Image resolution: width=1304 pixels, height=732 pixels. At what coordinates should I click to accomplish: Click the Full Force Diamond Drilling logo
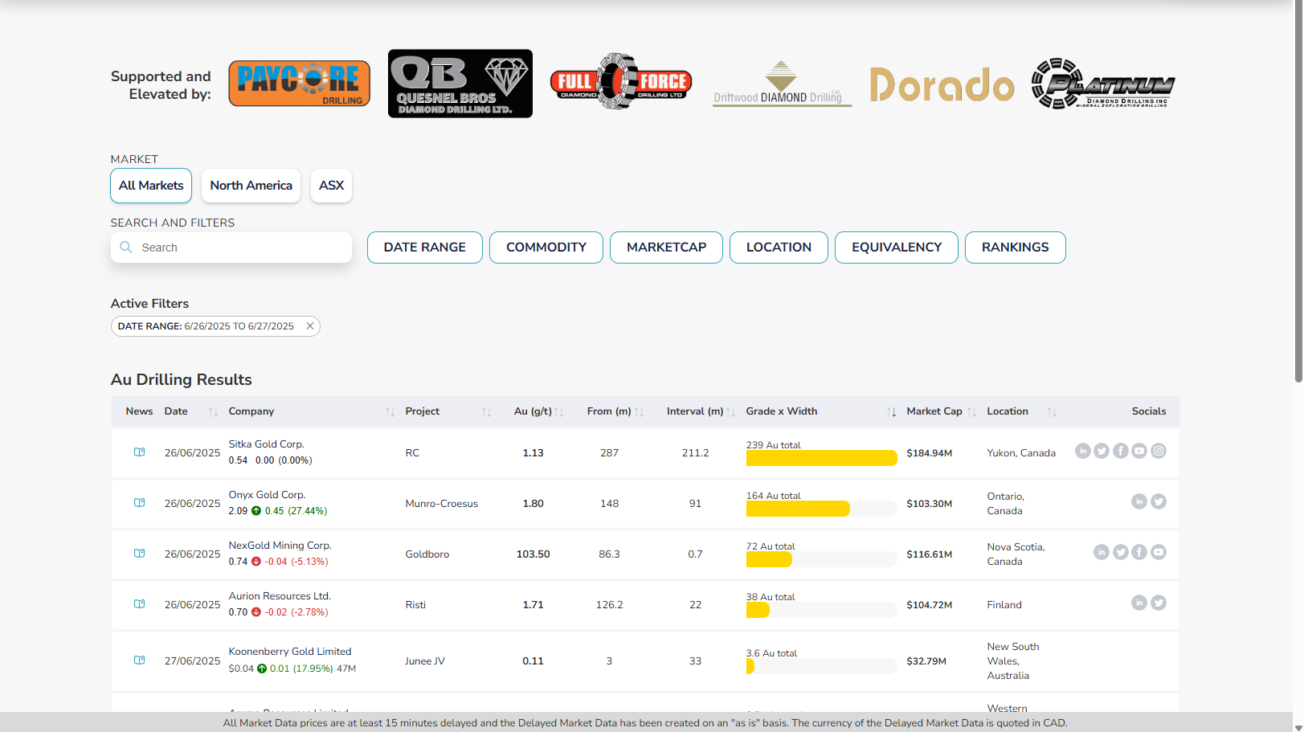[x=621, y=82]
